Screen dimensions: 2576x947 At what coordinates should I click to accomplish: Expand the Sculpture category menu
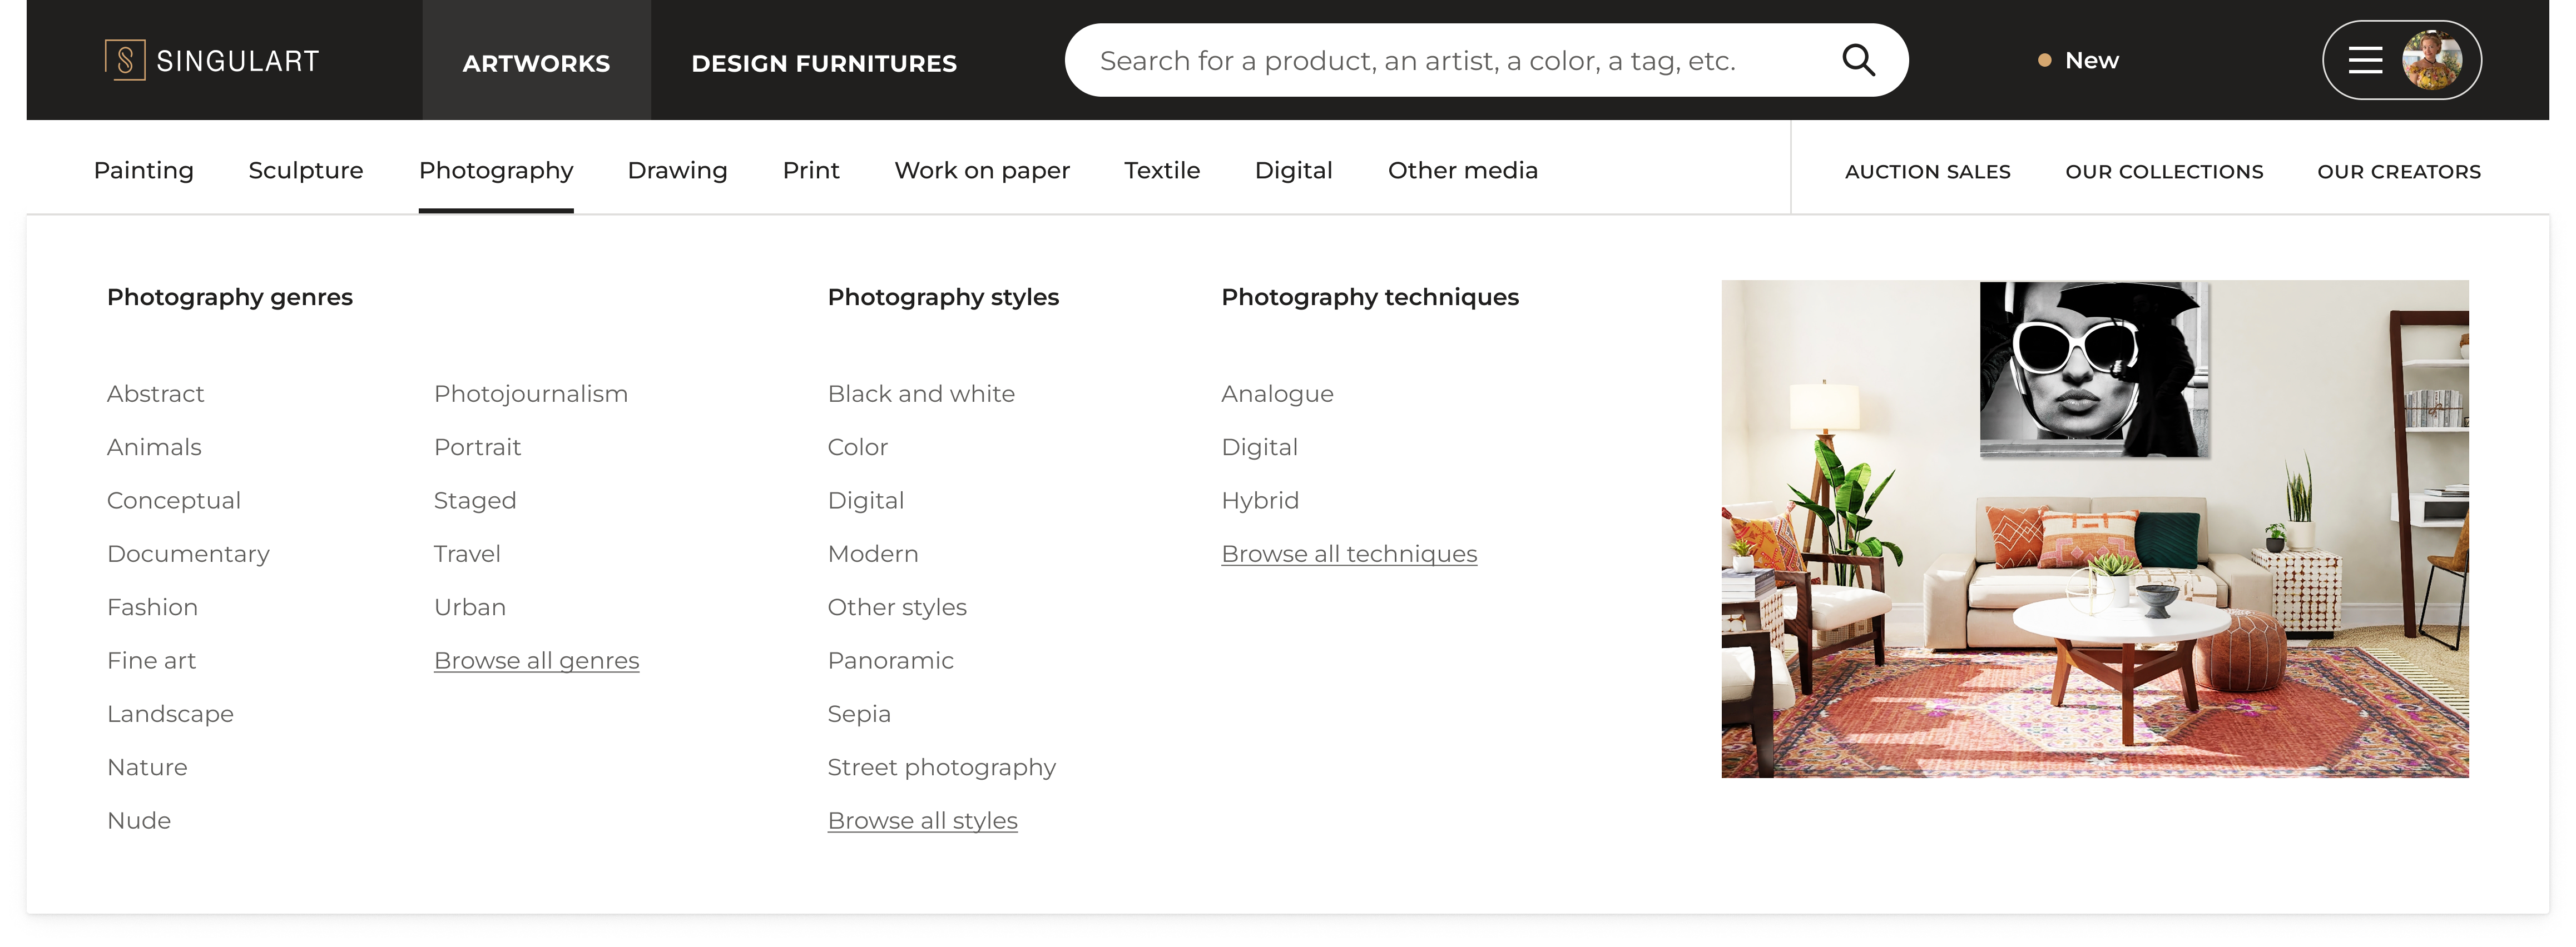point(306,171)
